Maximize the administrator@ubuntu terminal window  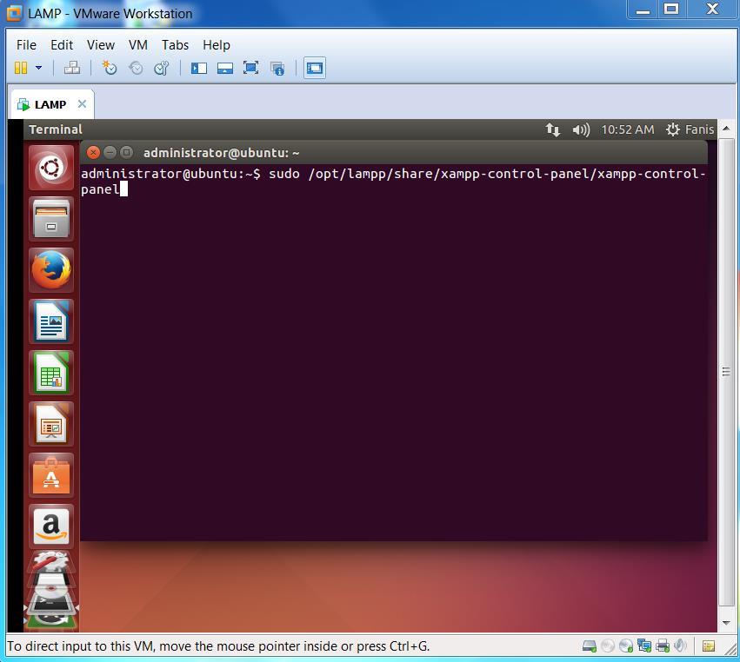tap(126, 152)
